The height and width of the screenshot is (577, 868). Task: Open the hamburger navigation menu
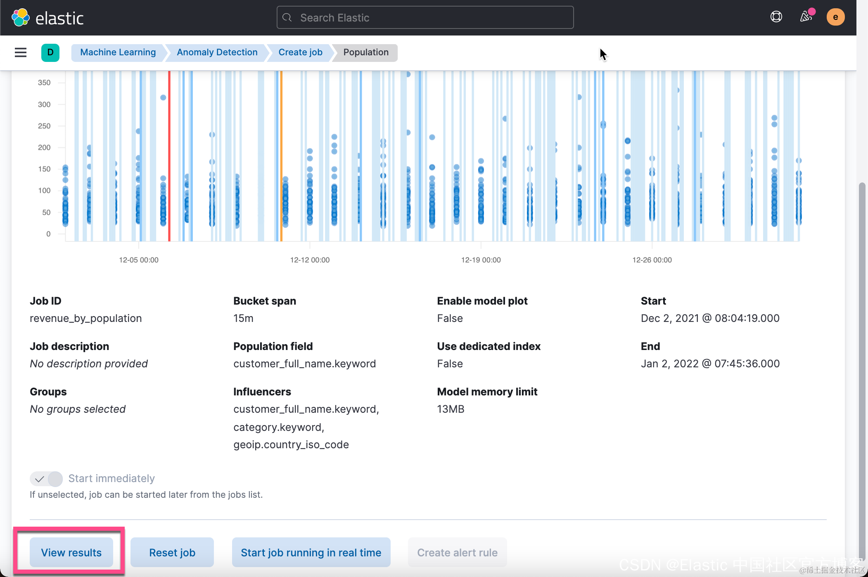pos(21,52)
